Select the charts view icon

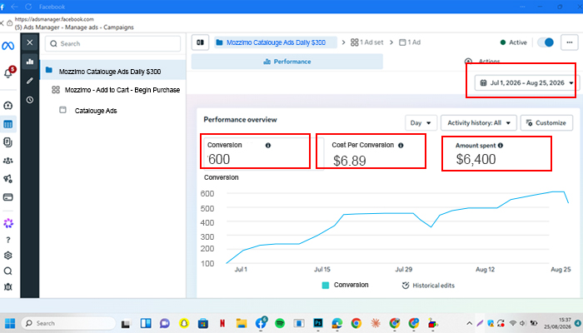point(30,62)
